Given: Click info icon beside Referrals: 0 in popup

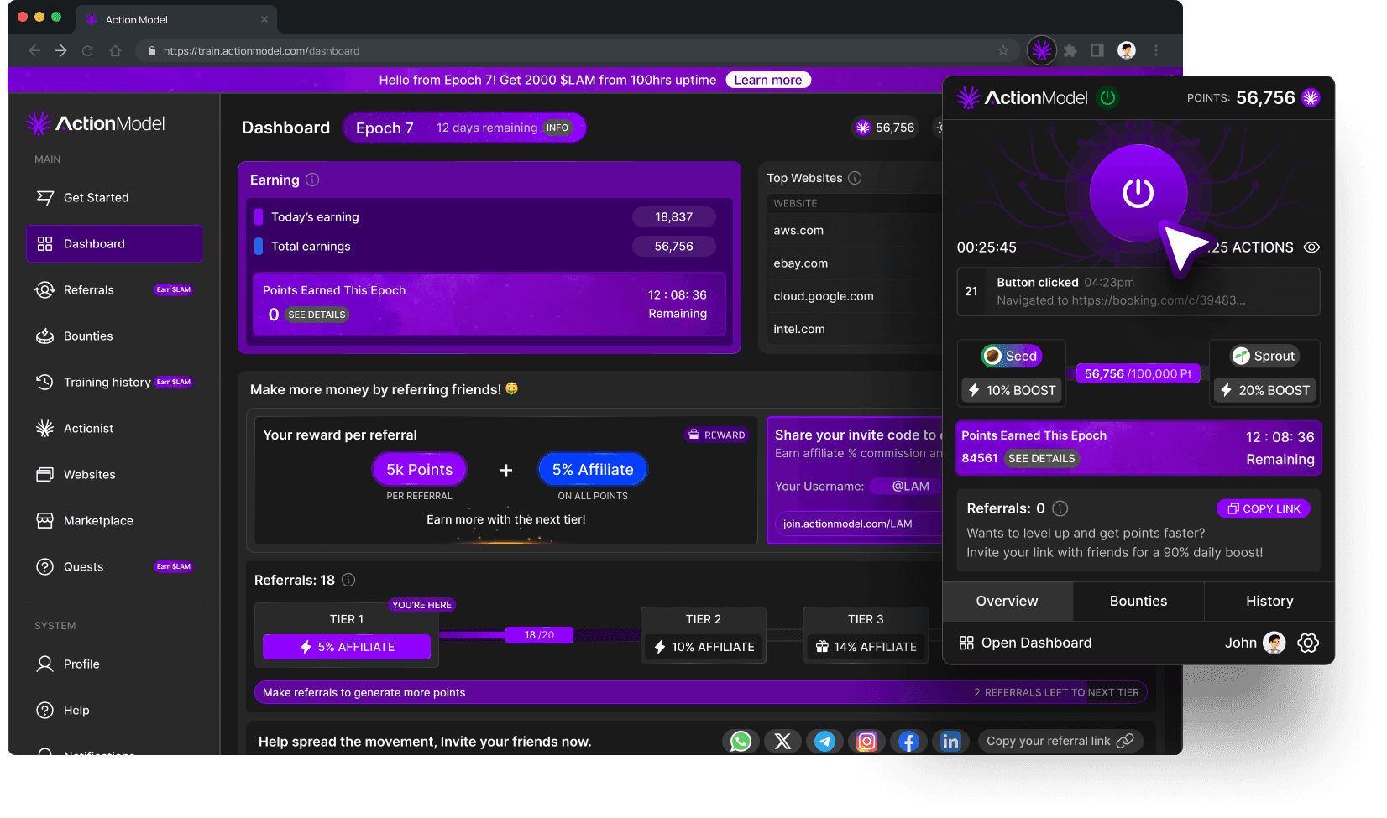Looking at the screenshot, I should tap(1060, 508).
